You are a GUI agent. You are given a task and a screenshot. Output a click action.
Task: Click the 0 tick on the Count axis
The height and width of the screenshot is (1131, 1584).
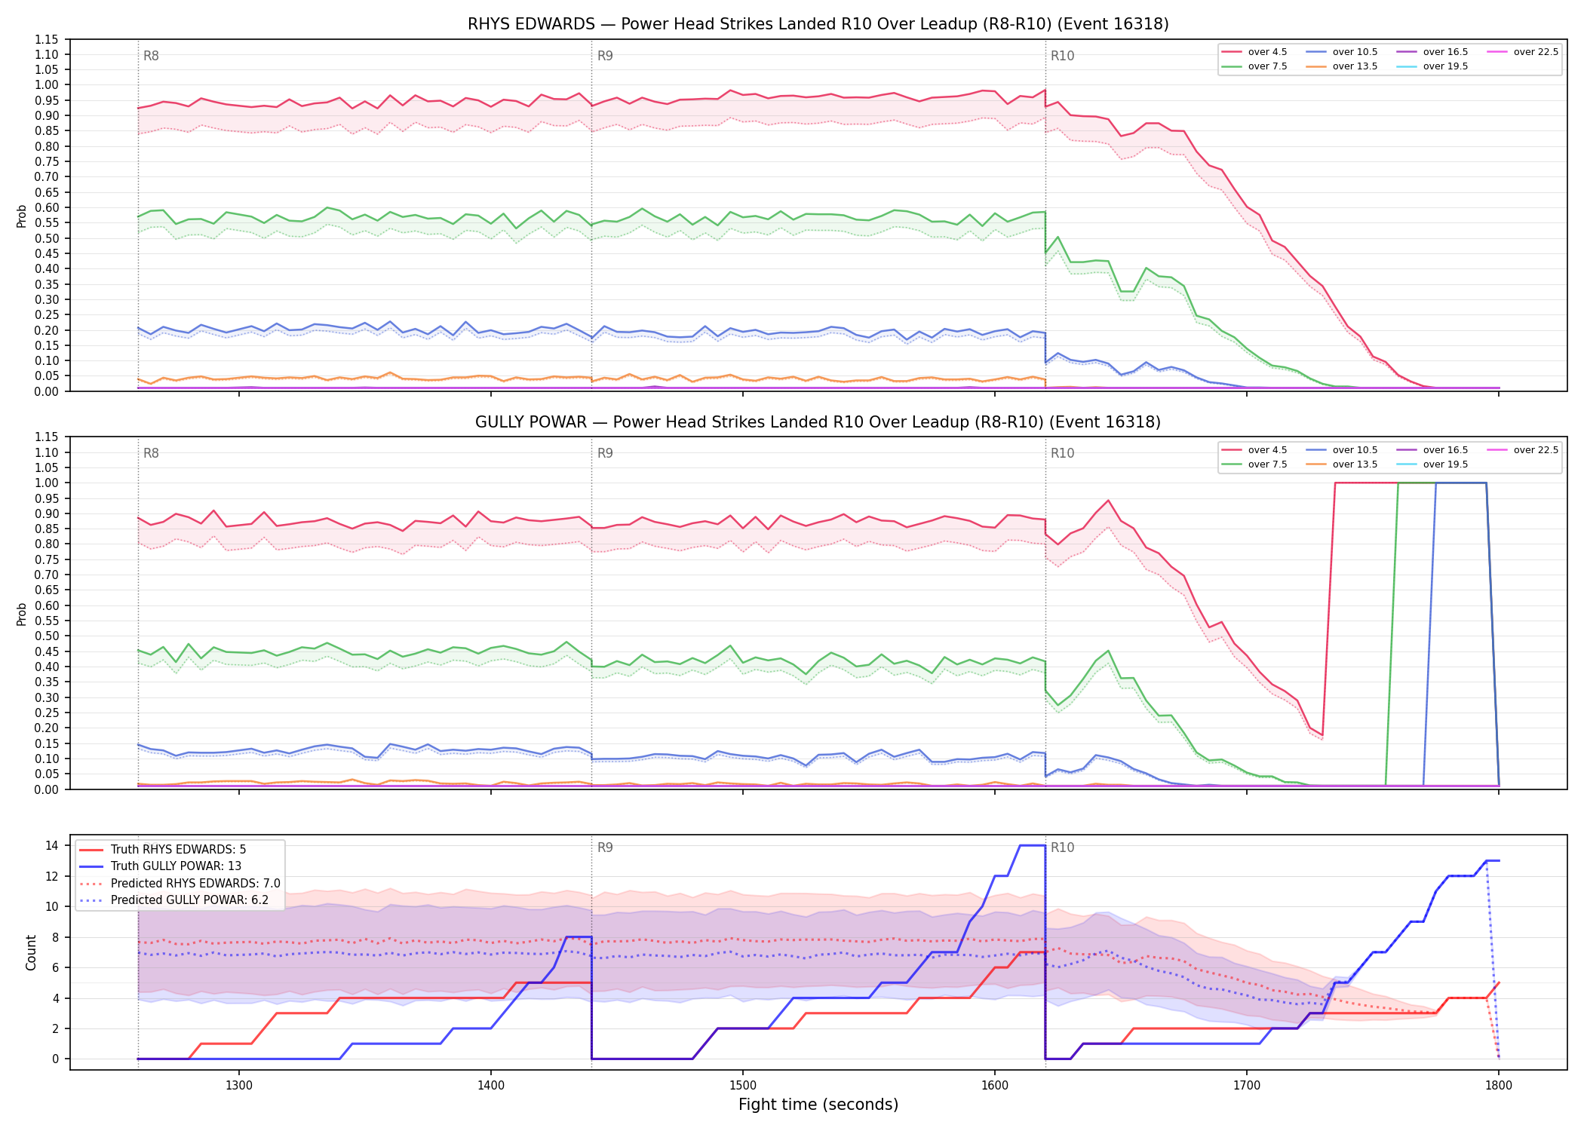pos(56,1059)
